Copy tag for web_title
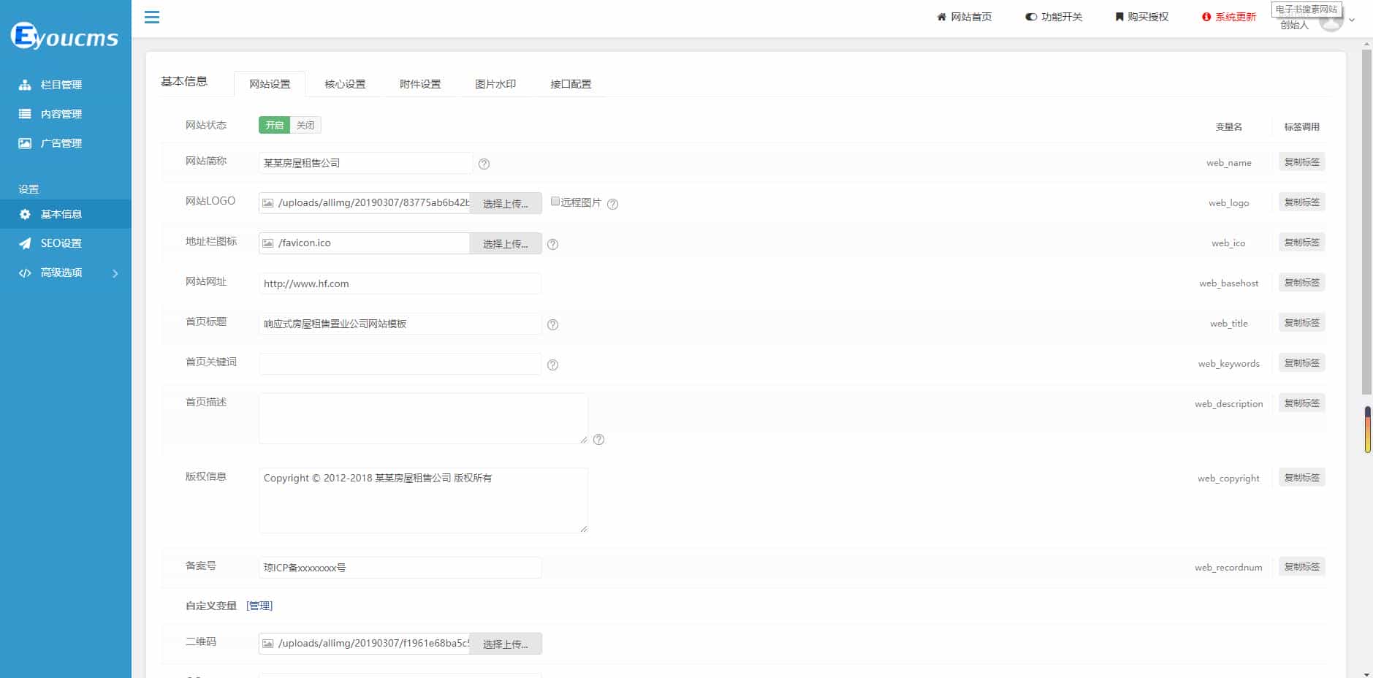 [x=1301, y=323]
